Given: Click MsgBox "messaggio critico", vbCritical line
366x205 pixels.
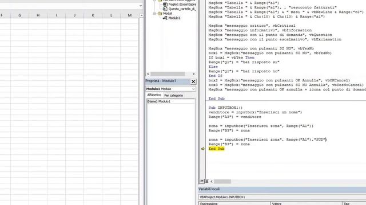Looking at the screenshot, I should [x=252, y=26].
